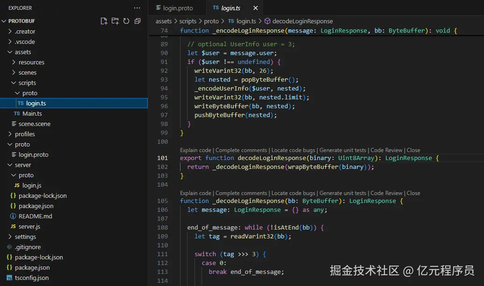The height and width of the screenshot is (286, 484).
Task: Open the Explorer more actions ellipsis
Action: pos(137,8)
